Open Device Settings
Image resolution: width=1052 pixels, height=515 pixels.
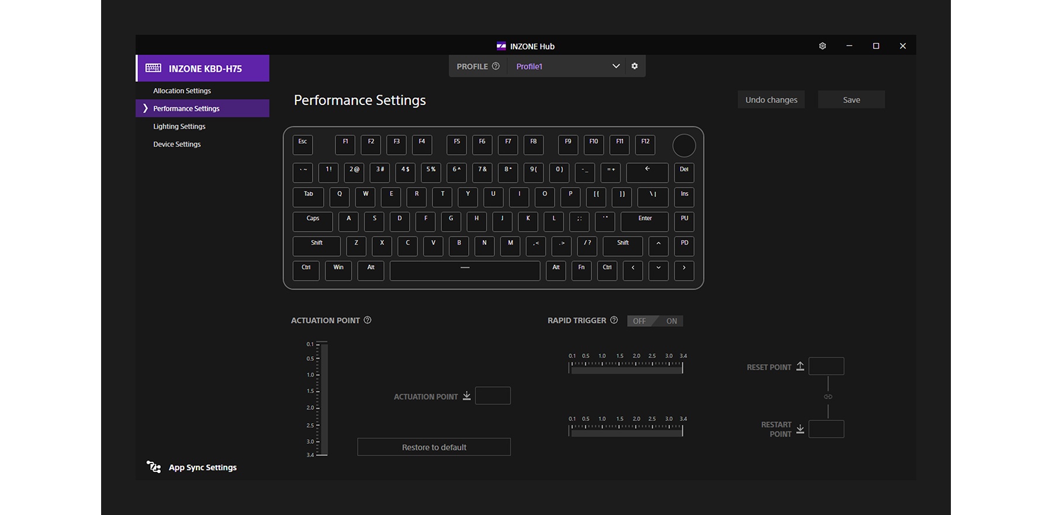177,144
